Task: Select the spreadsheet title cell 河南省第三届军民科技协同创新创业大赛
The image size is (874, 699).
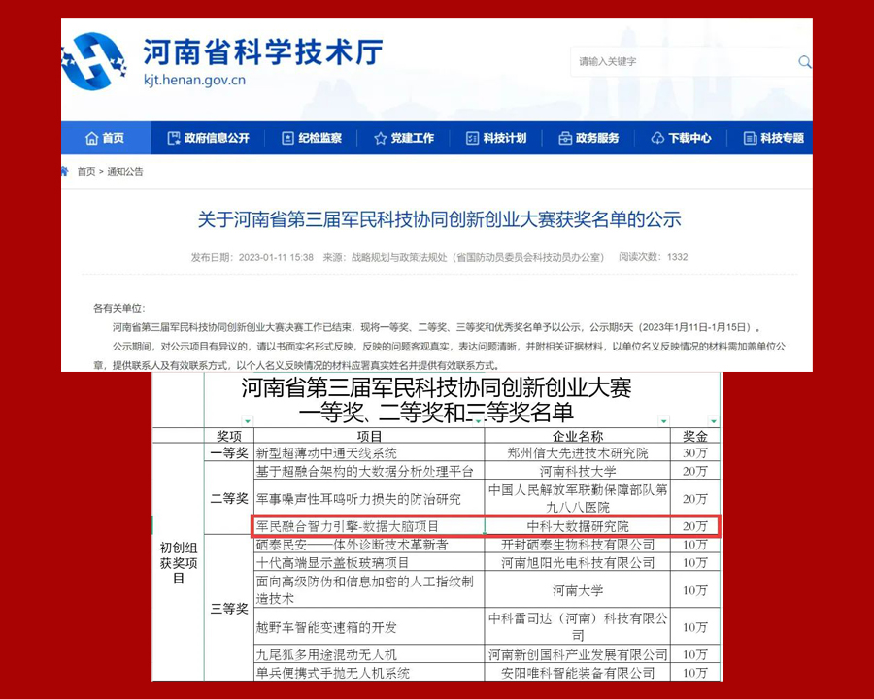Action: [436, 400]
